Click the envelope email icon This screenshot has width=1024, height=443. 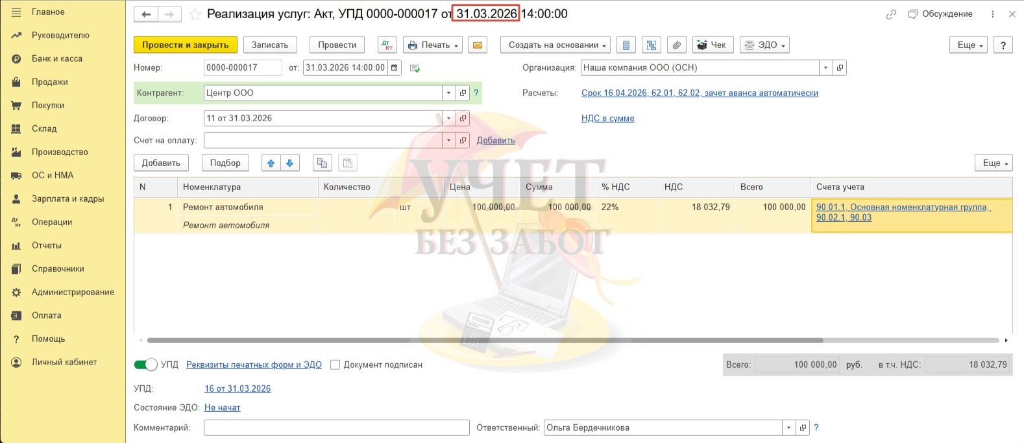click(477, 45)
